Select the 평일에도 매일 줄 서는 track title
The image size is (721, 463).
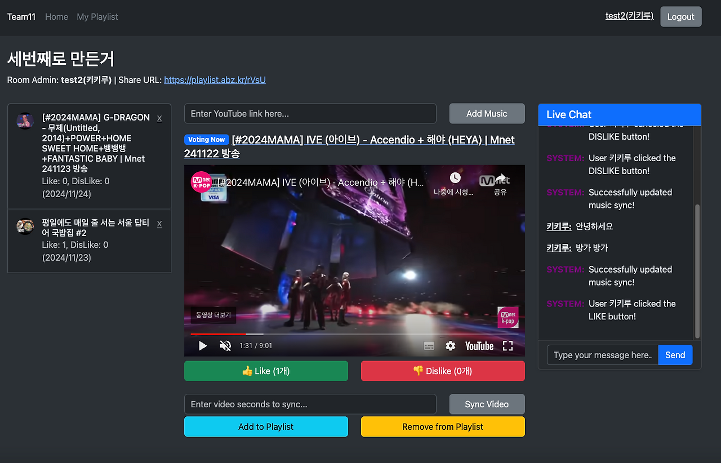click(x=96, y=228)
